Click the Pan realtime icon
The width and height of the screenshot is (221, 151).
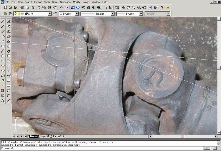click(129, 7)
